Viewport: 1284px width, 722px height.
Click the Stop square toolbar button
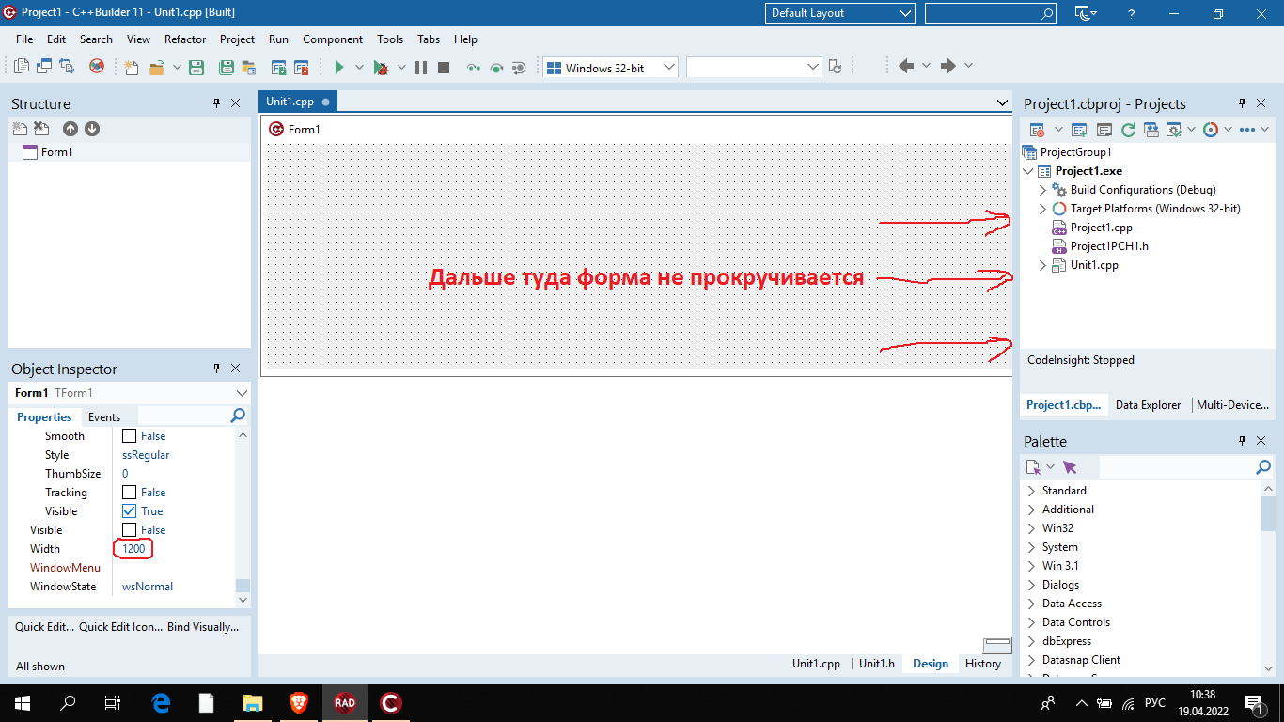444,67
